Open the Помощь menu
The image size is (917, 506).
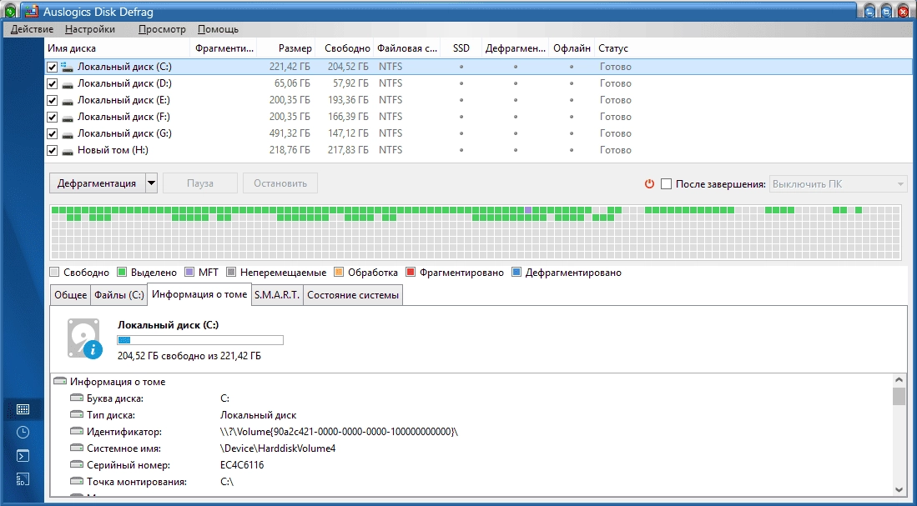point(218,29)
